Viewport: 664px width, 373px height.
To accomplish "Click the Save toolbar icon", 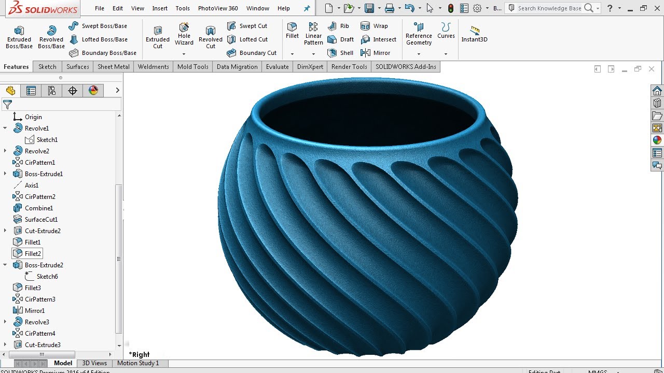I will click(x=369, y=8).
